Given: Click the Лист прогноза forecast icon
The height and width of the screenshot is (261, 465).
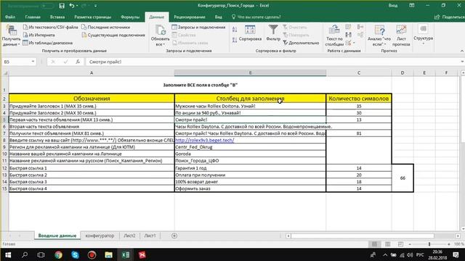Looking at the screenshot, I should [401, 30].
